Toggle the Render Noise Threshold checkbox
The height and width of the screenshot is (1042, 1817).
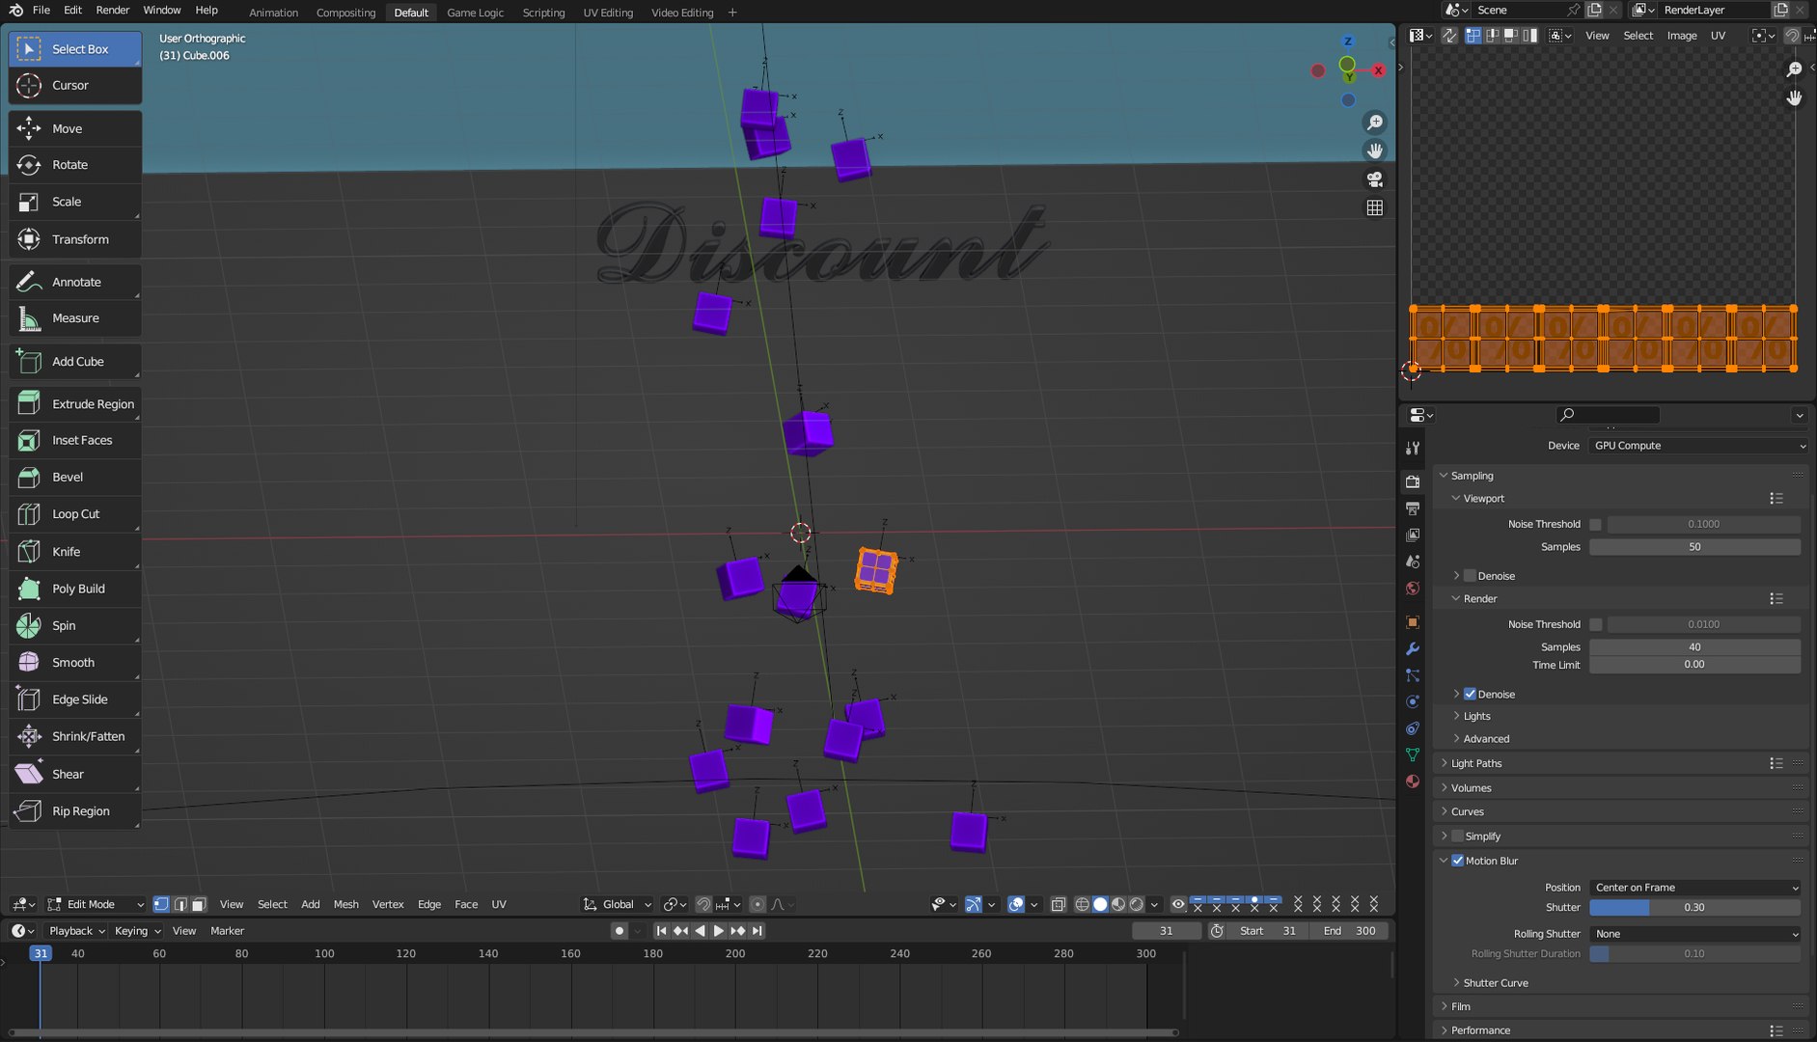pos(1595,624)
